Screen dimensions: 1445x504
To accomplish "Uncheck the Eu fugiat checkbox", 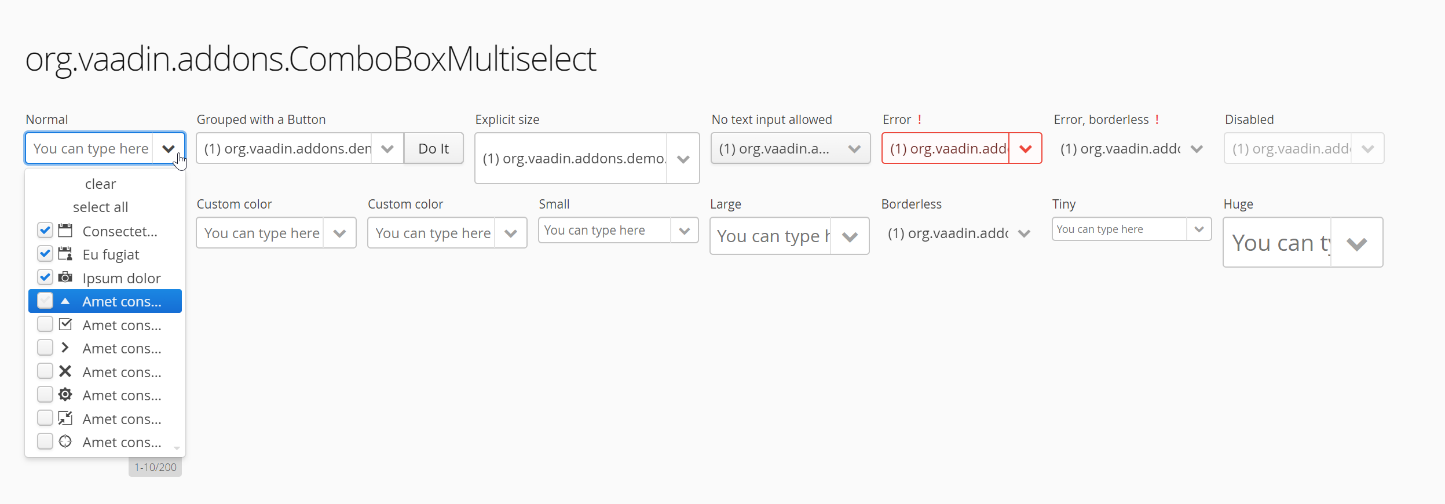I will 45,254.
